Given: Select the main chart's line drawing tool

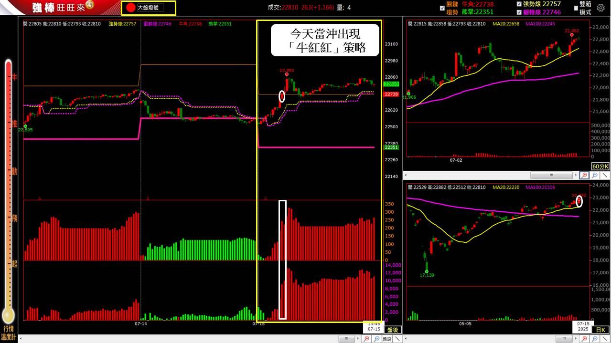Looking at the screenshot, I should (x=397, y=339).
